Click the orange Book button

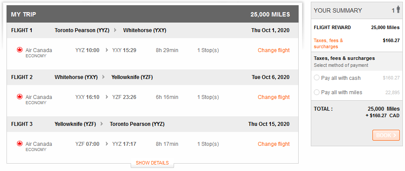[x=386, y=135]
